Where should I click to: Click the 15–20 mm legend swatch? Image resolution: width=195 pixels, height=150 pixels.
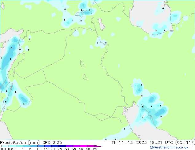click(x=48, y=146)
